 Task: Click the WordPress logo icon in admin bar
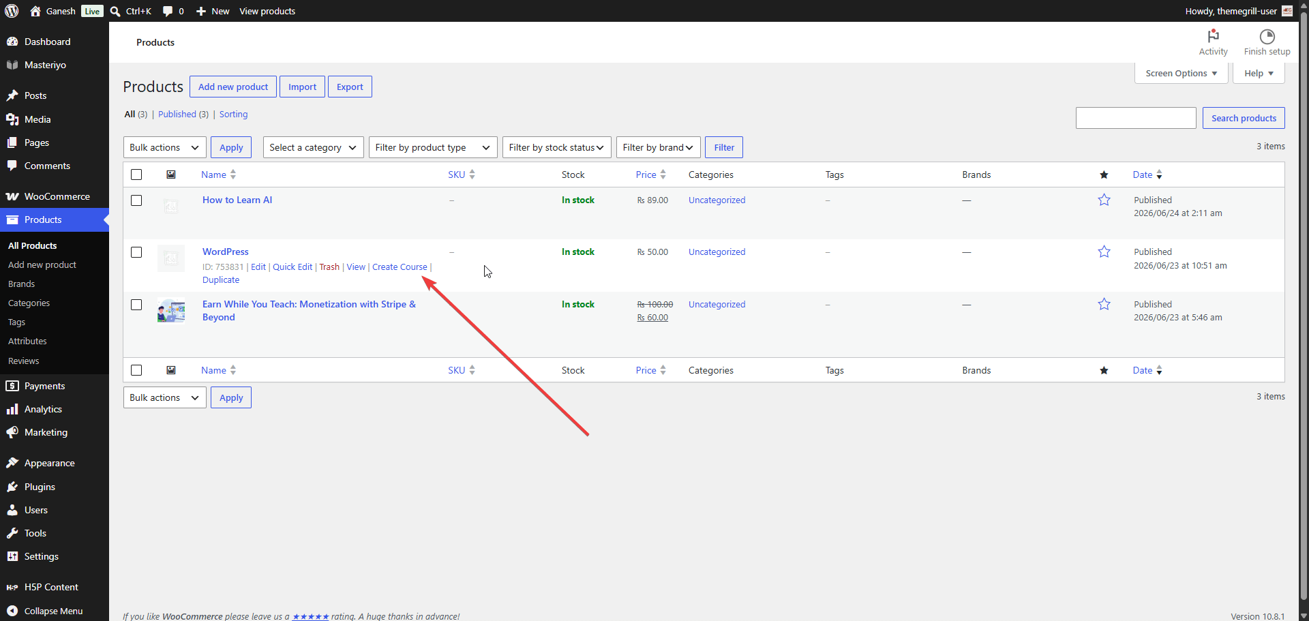[x=12, y=11]
